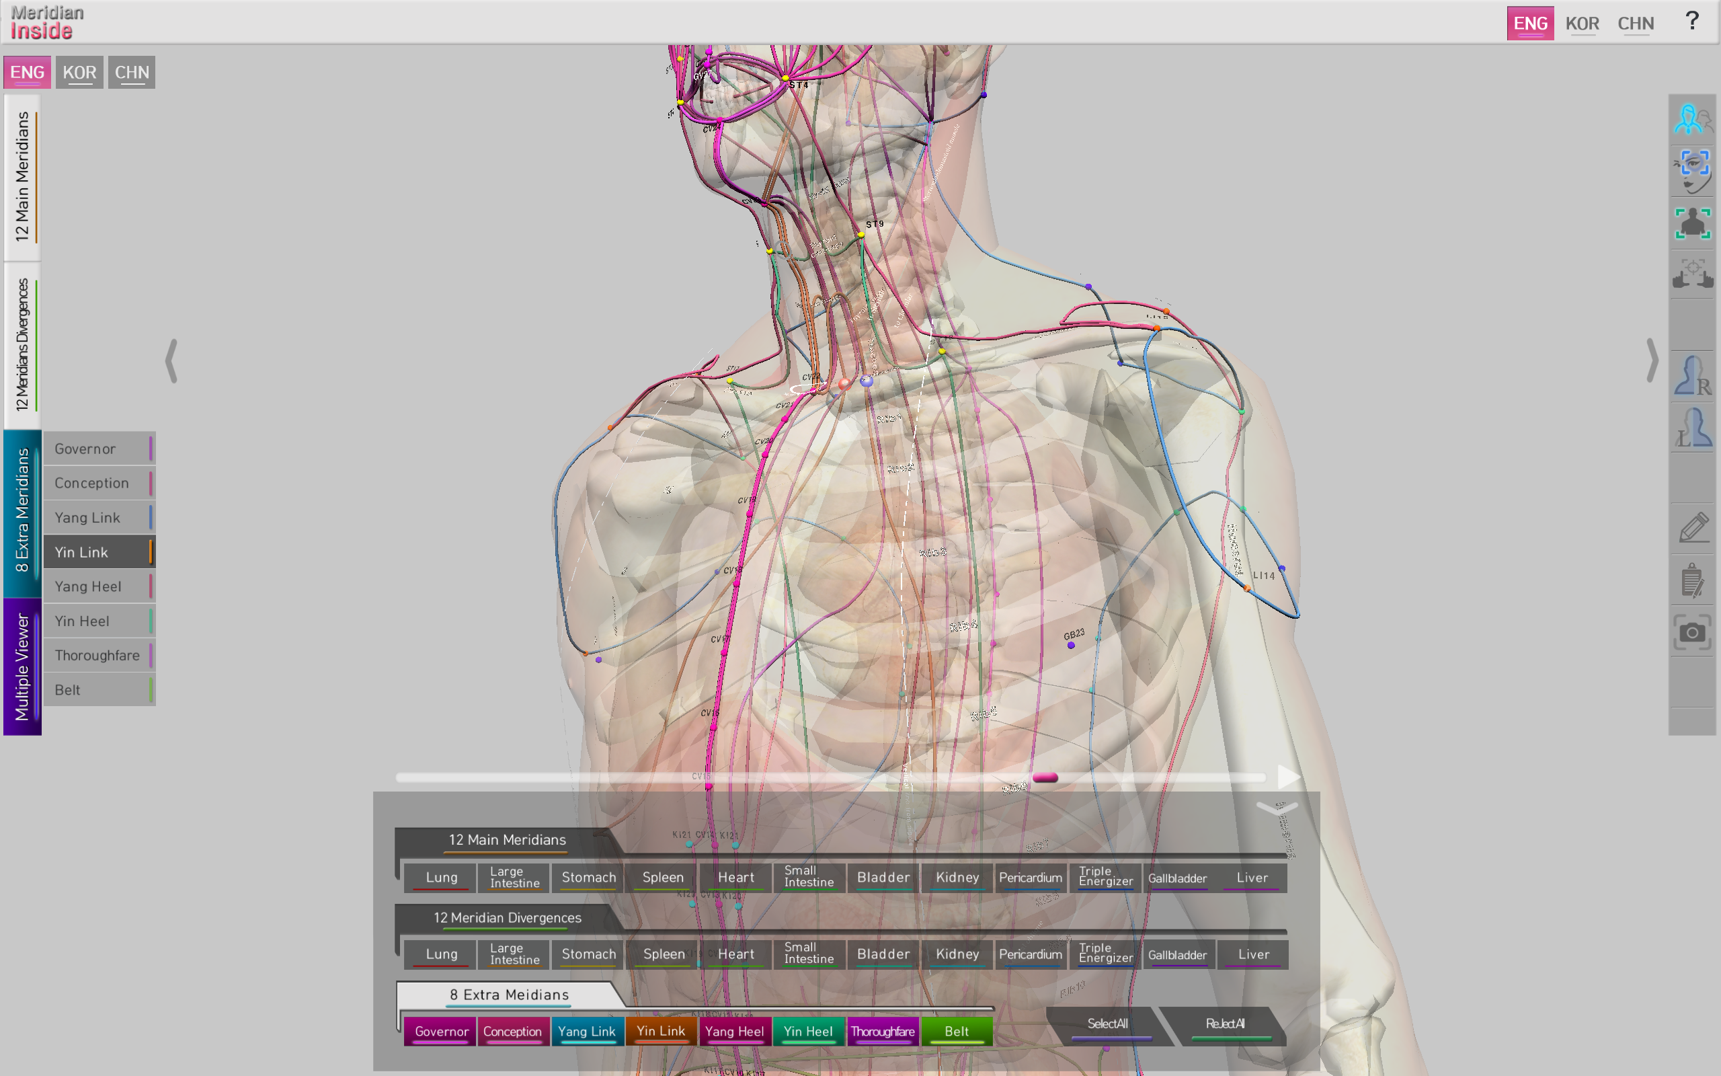Toggle the pink Conception button
The width and height of the screenshot is (1721, 1076).
(x=513, y=1031)
